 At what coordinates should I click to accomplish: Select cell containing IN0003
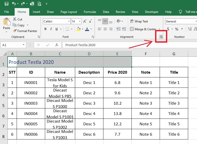click(x=31, y=103)
